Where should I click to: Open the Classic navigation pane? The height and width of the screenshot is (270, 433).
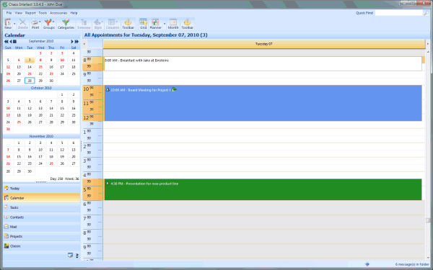click(x=41, y=246)
